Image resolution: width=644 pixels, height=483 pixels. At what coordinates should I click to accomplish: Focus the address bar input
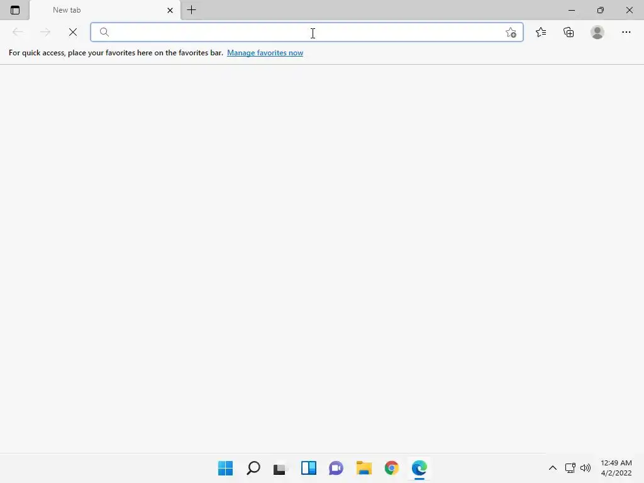point(307,32)
